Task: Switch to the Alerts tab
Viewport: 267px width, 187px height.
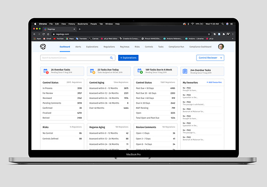Action: 78,47
